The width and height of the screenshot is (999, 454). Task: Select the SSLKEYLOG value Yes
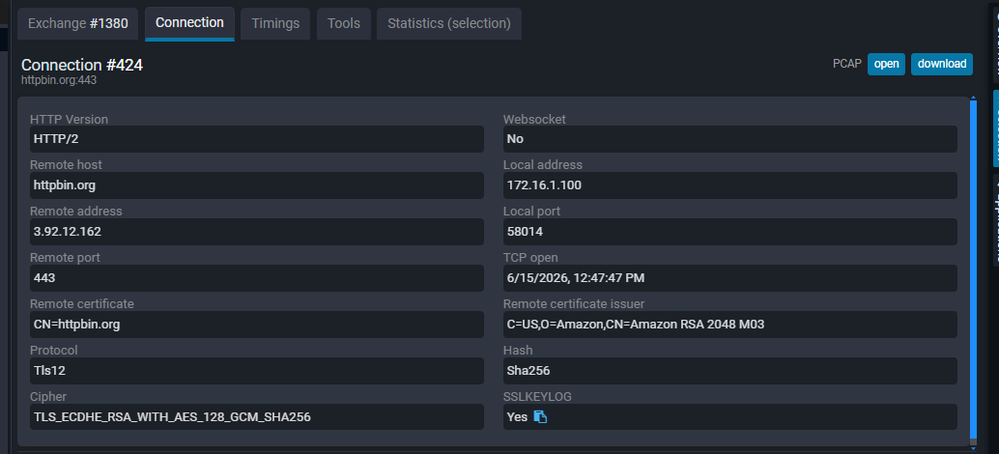(730, 417)
